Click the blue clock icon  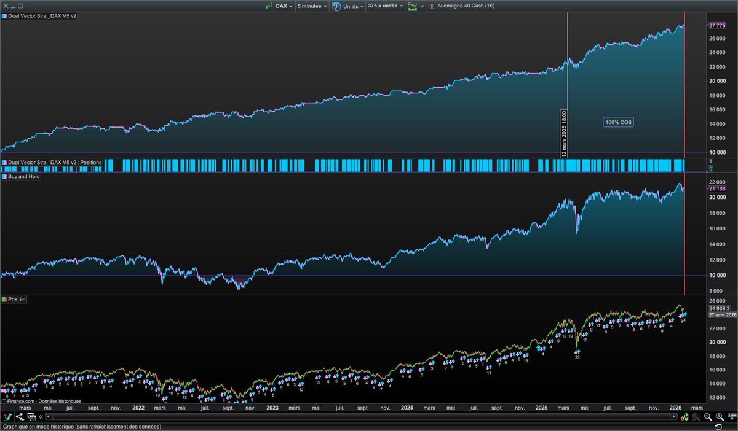(336, 6)
